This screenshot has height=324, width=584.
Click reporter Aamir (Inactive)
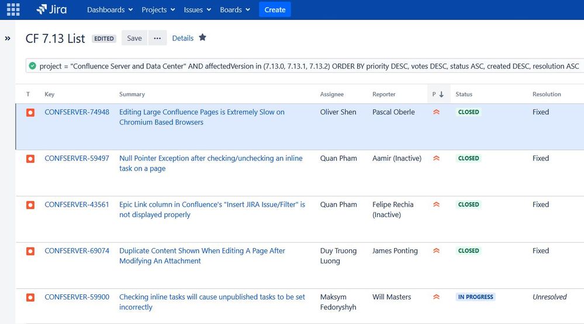coord(397,158)
